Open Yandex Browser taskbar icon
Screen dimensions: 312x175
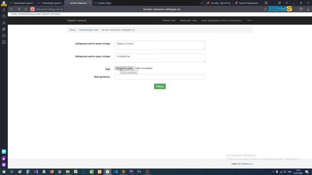[x=107, y=172]
